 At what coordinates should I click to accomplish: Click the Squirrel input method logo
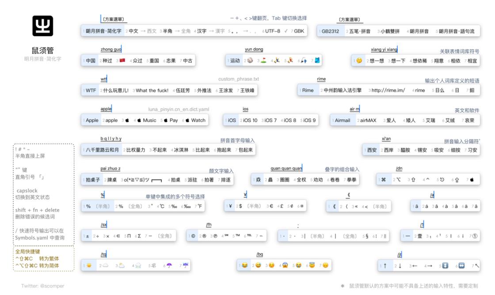42,26
